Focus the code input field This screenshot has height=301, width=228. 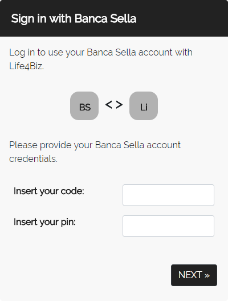coord(168,195)
